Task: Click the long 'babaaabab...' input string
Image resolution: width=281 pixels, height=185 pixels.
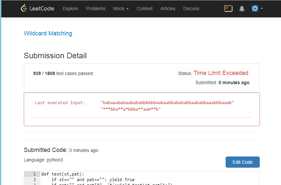Action: pos(167,102)
